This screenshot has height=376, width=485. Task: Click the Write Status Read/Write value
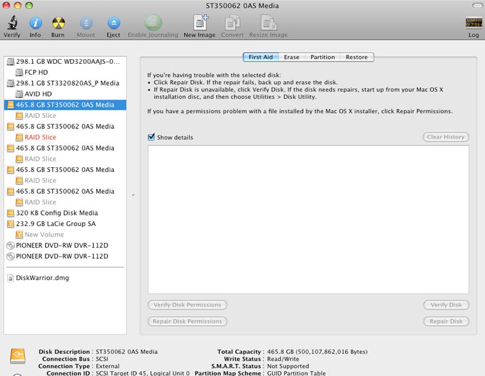pyautogui.click(x=283, y=359)
